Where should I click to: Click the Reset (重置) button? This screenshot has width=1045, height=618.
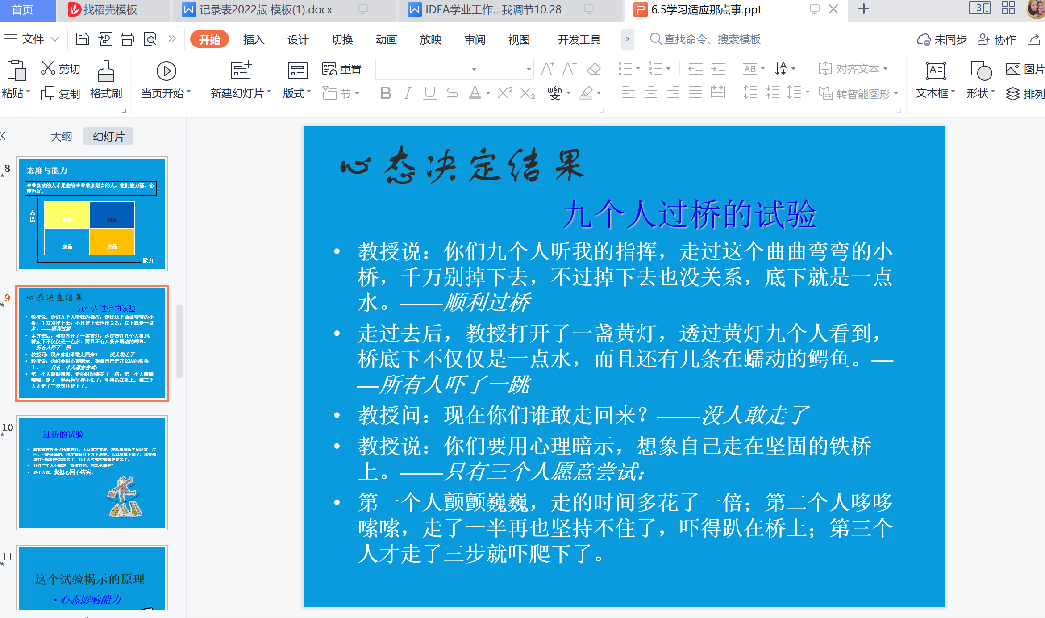pos(342,69)
